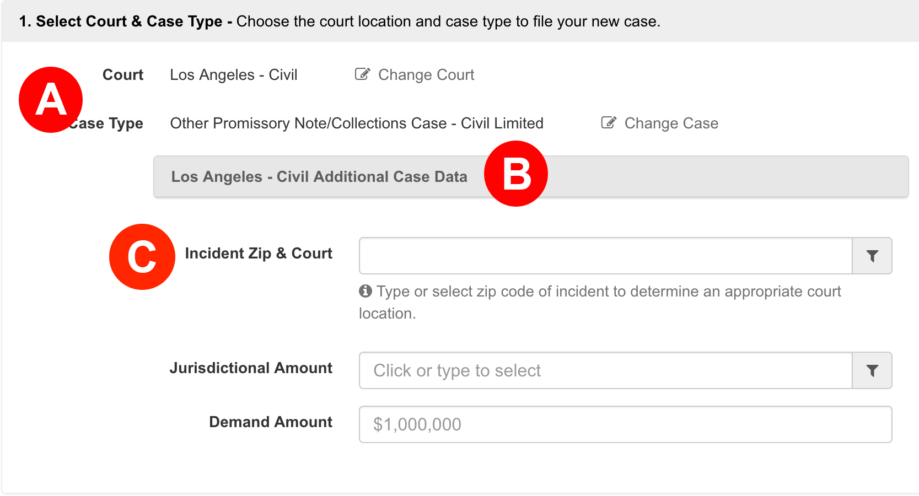This screenshot has height=496, width=919.
Task: Click the edit icon beside Change Case
Action: [609, 123]
